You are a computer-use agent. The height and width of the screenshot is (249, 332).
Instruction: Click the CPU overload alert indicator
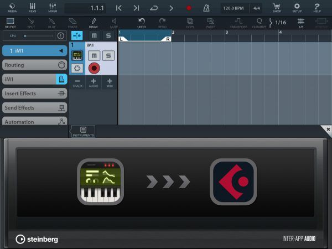(60, 36)
